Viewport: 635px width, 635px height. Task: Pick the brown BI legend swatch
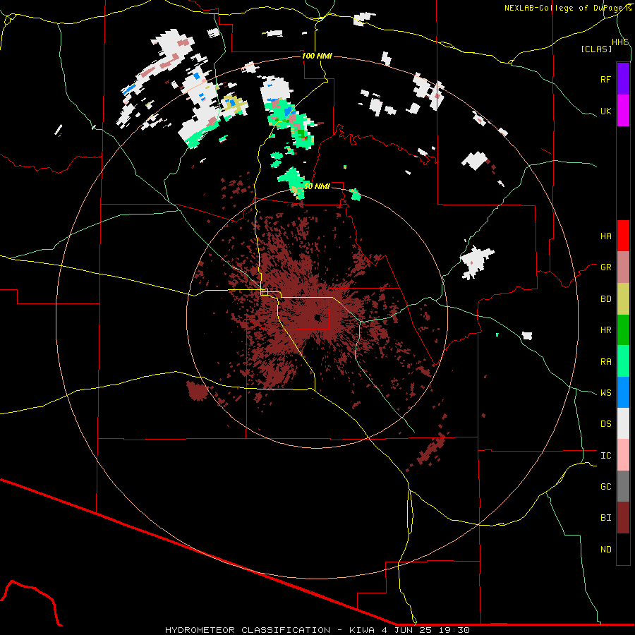(623, 518)
